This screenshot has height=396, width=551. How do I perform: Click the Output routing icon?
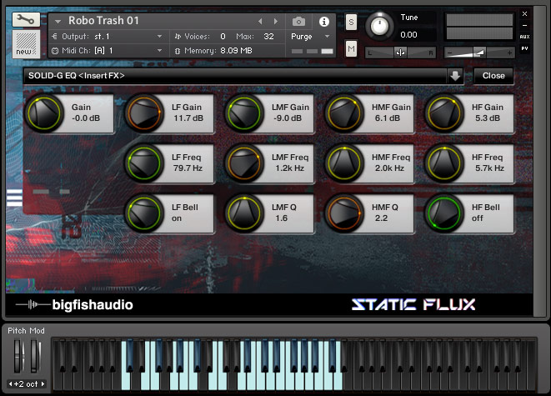54,36
